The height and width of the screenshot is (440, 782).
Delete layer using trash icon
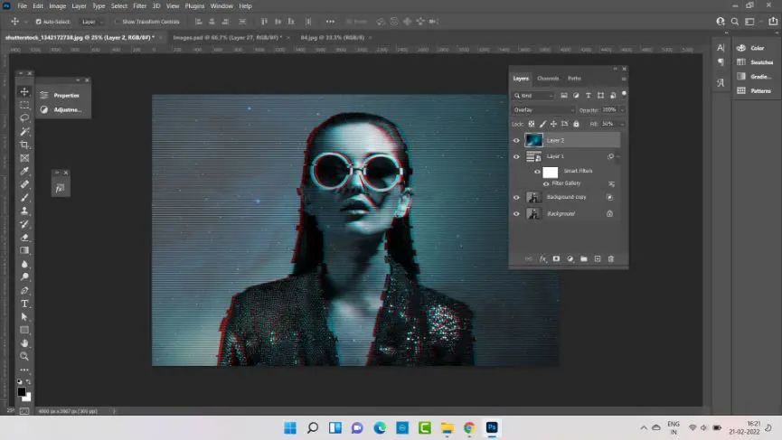[x=611, y=259]
